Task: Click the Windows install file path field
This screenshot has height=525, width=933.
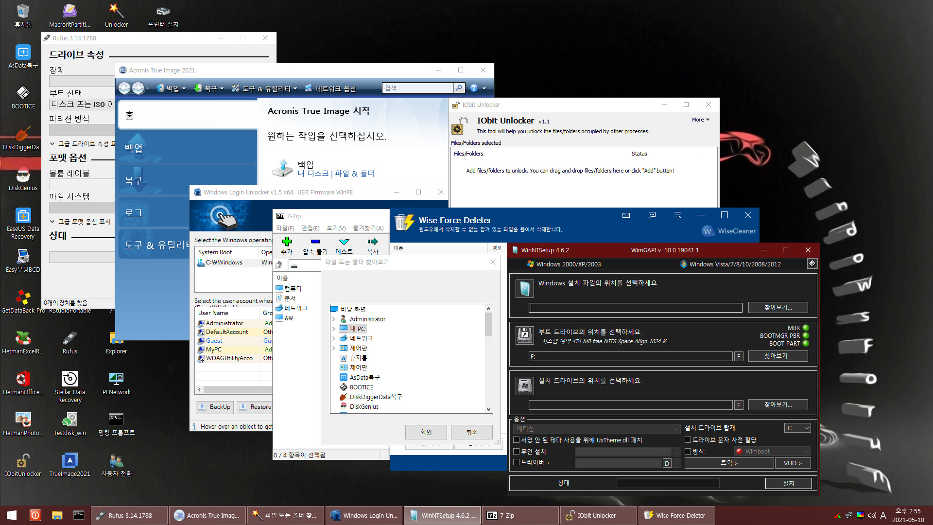Action: (x=635, y=308)
